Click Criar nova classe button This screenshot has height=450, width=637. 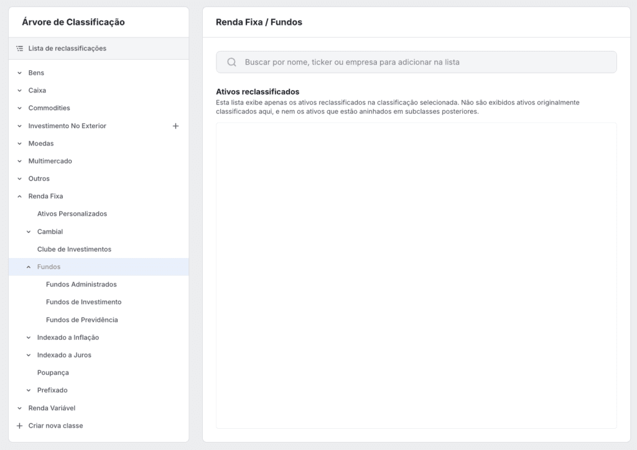pyautogui.click(x=55, y=426)
